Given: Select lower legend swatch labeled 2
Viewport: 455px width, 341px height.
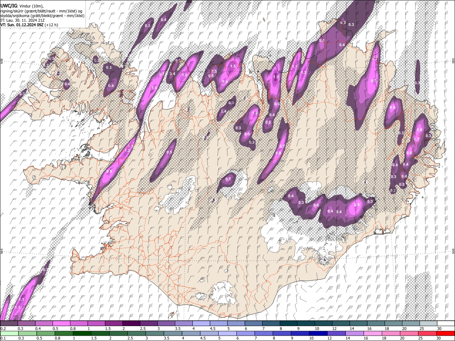Looking at the screenshot, I should pyautogui.click(x=118, y=333).
